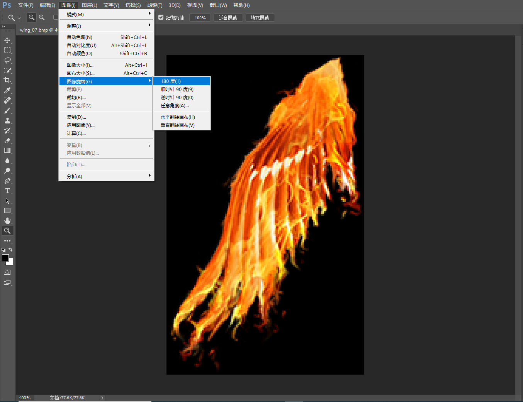Select the Zoom tool in toolbox
Image resolution: width=523 pixels, height=402 pixels.
pyautogui.click(x=7, y=231)
